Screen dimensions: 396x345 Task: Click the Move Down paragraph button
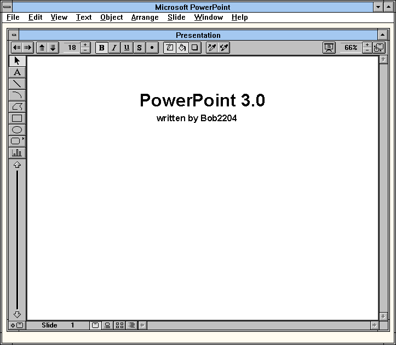click(x=53, y=48)
